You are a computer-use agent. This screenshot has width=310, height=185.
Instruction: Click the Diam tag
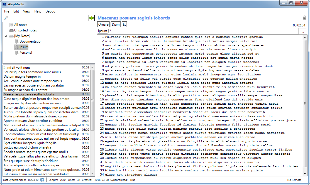(x=116, y=24)
